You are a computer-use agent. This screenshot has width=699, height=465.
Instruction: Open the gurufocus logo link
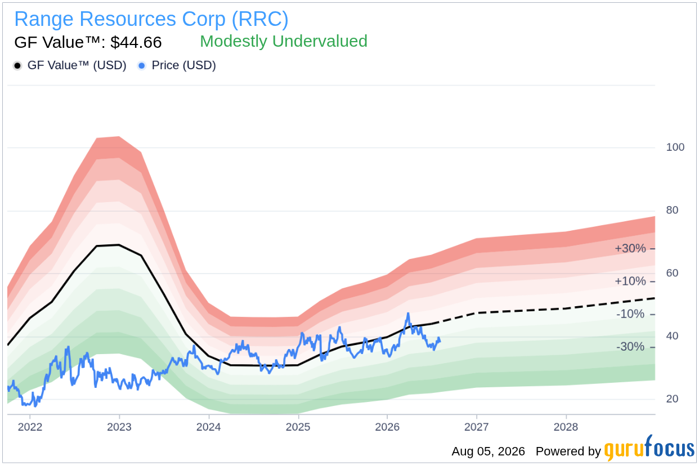point(649,449)
